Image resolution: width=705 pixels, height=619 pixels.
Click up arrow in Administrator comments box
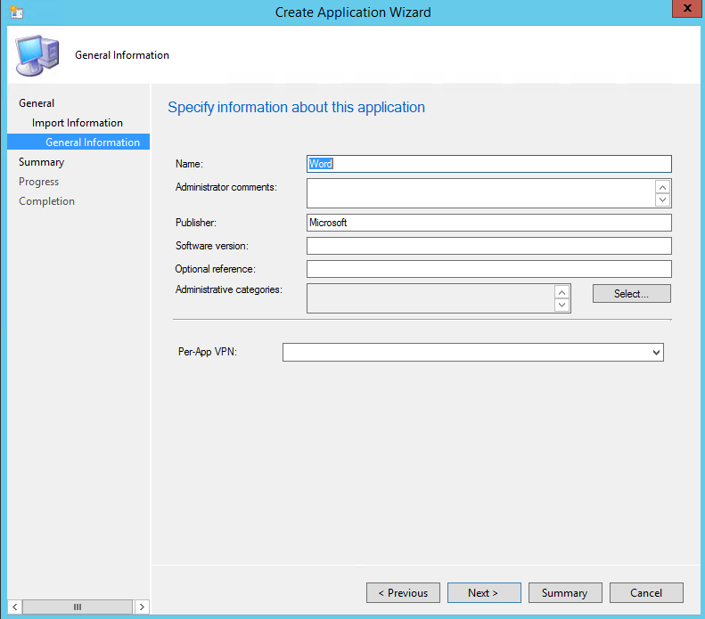[x=662, y=187]
